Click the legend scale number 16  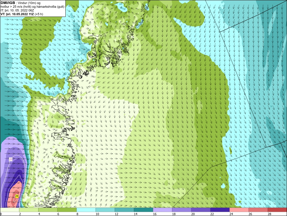coord(155,214)
